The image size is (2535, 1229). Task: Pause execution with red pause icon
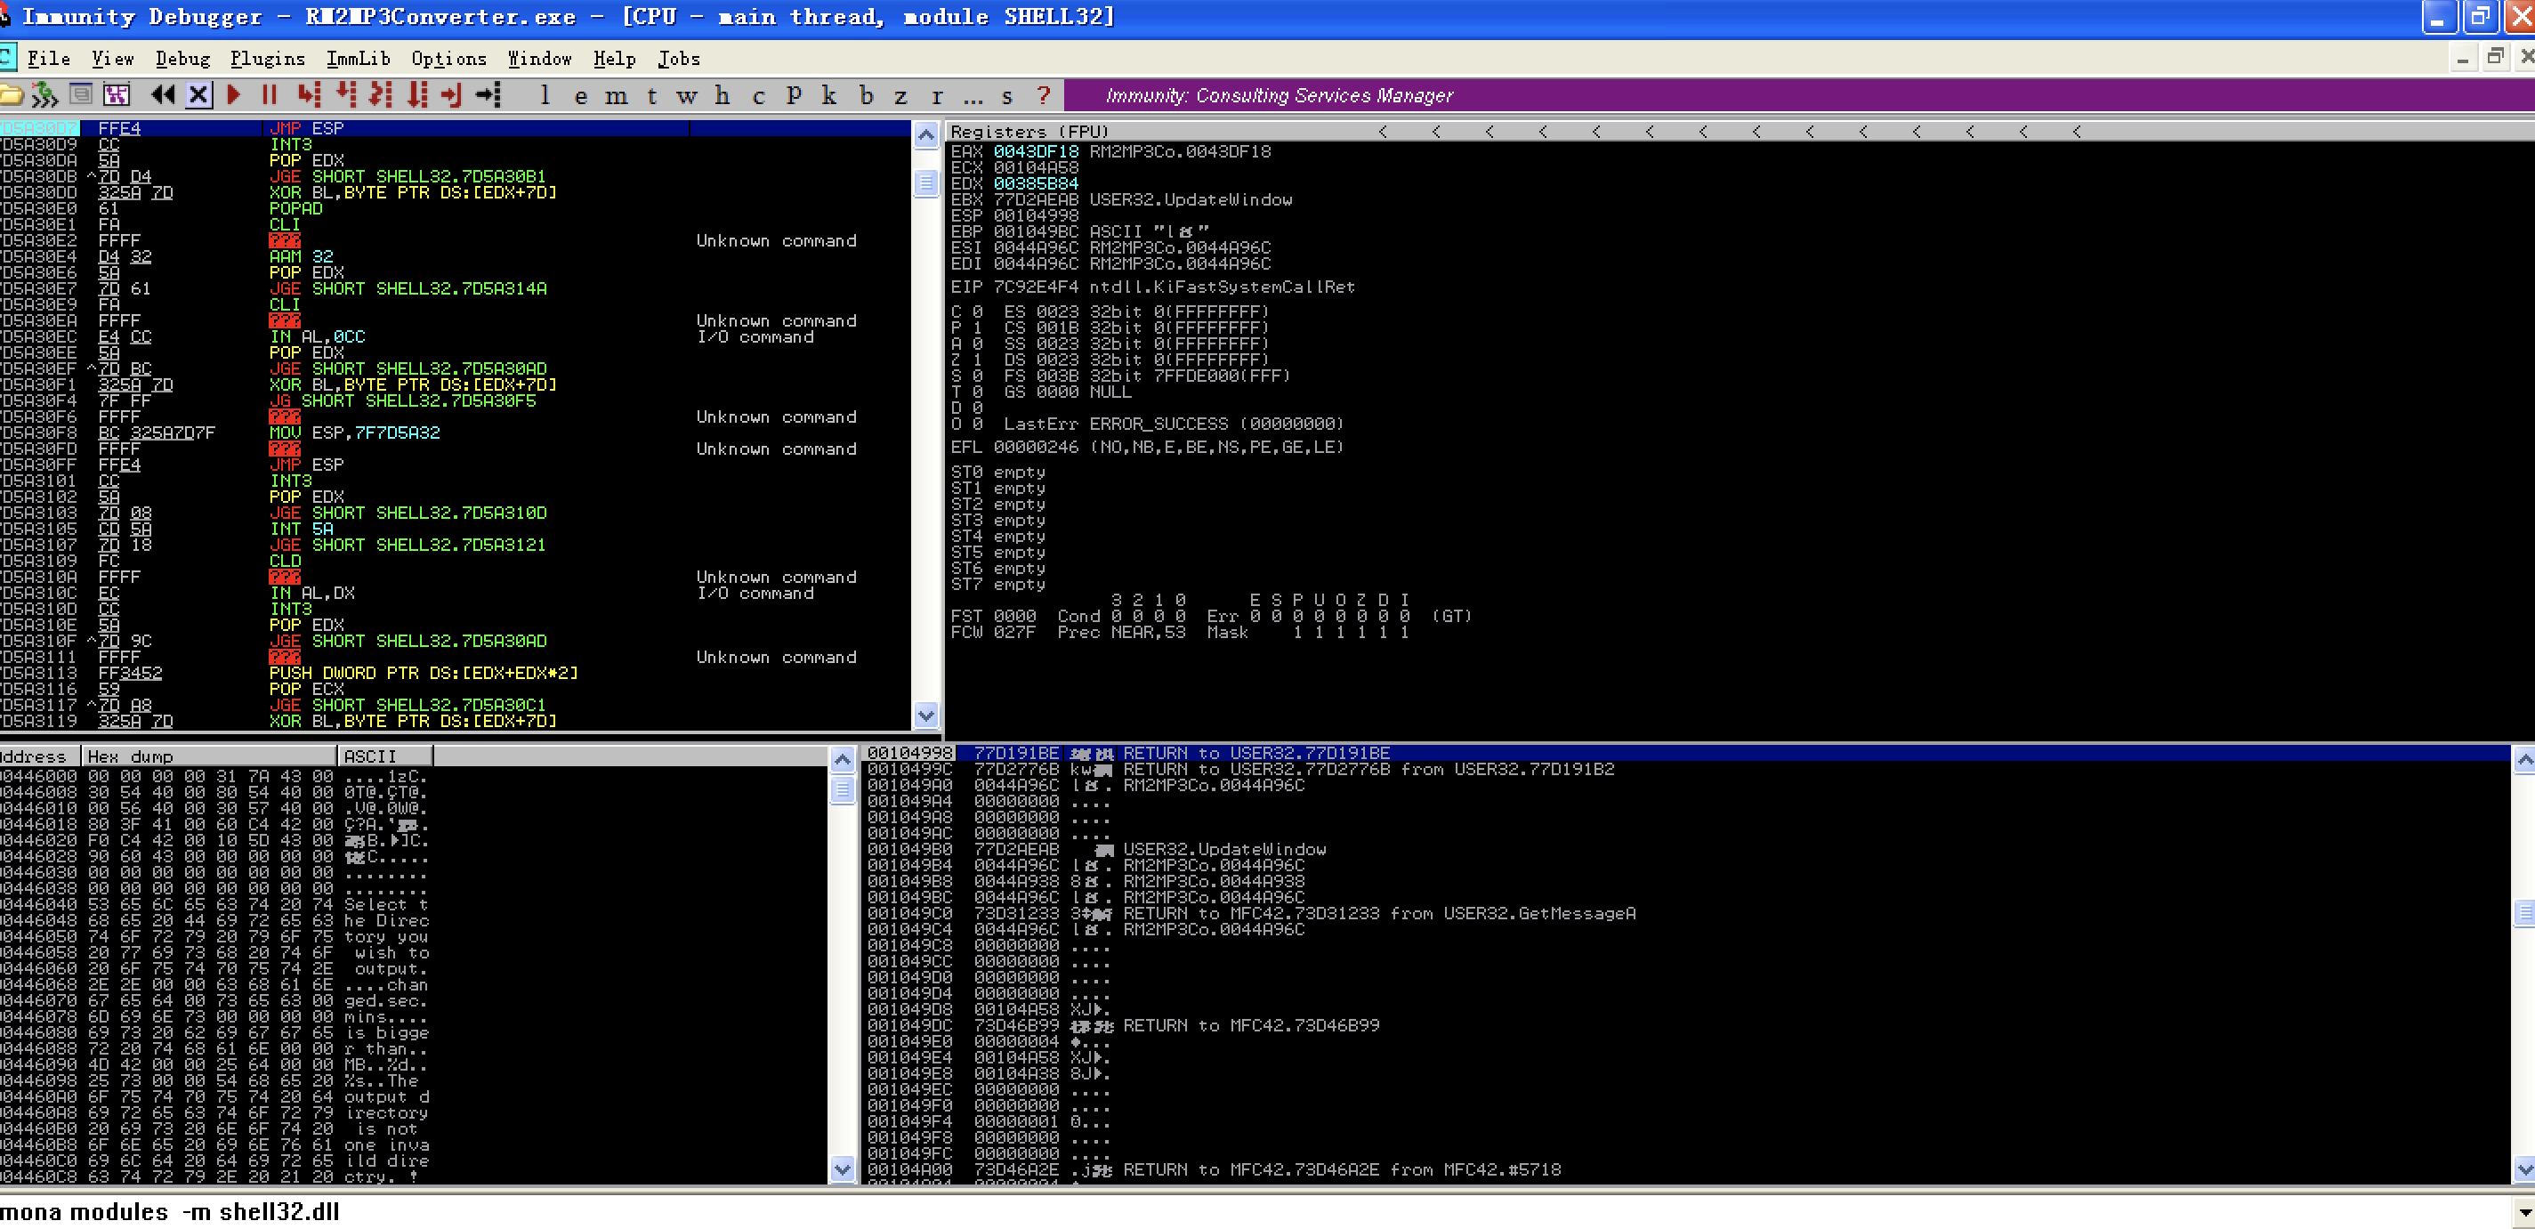click(270, 94)
